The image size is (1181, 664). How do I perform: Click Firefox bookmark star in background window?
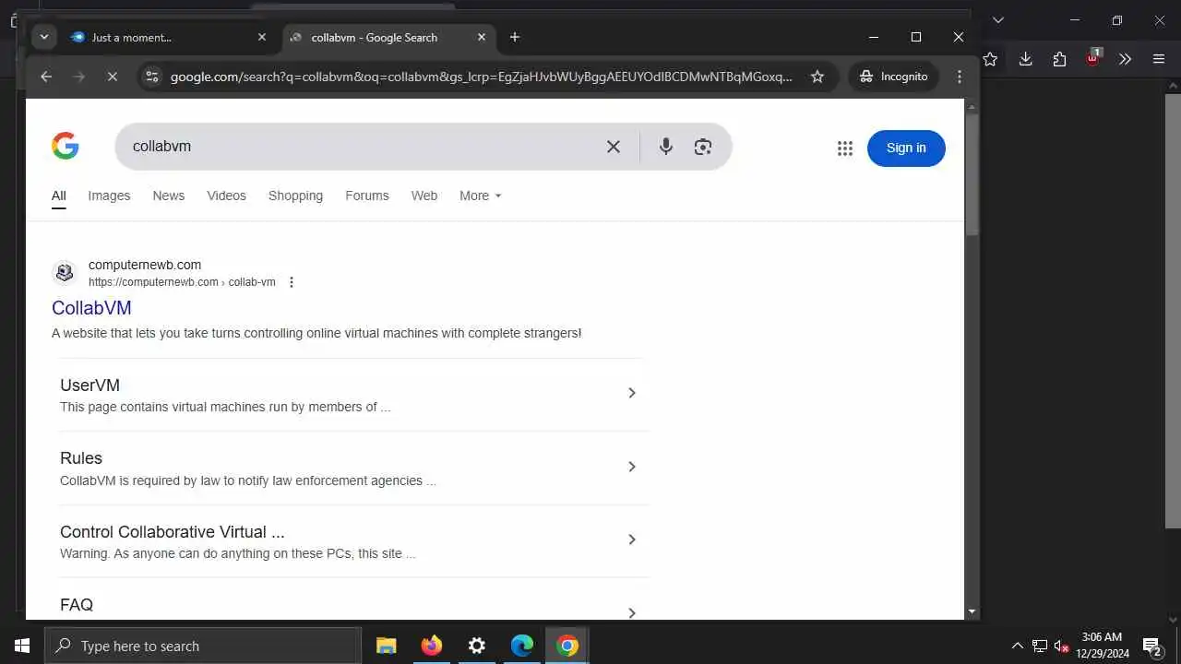(x=990, y=59)
